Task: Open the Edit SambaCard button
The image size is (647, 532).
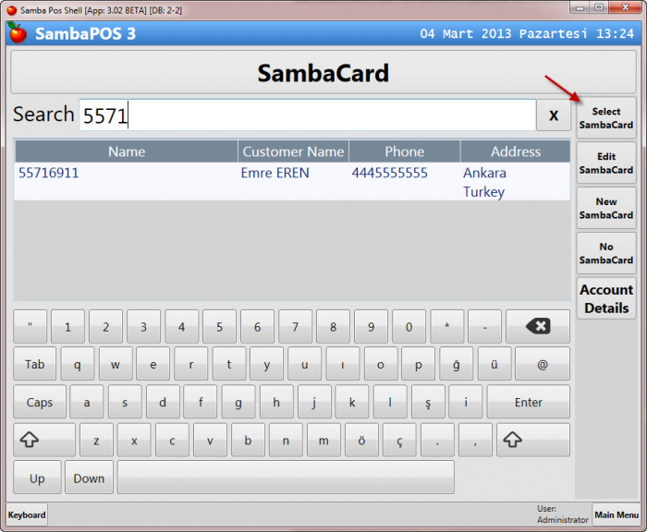Action: pyautogui.click(x=605, y=163)
